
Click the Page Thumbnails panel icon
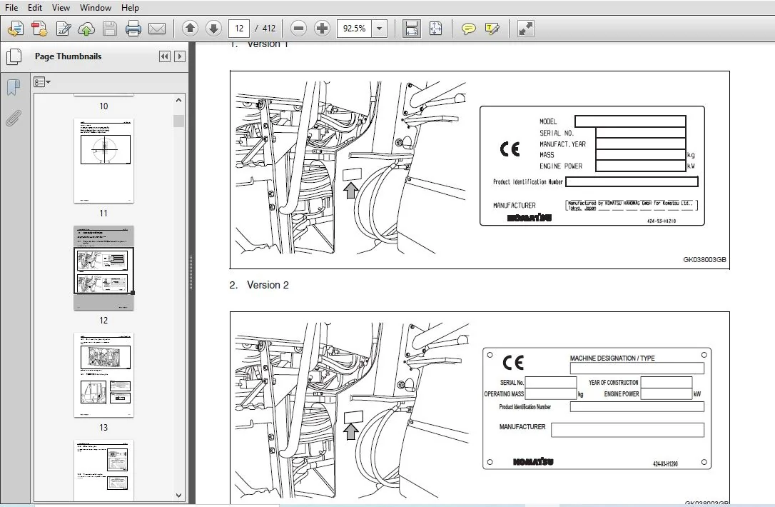[x=14, y=56]
